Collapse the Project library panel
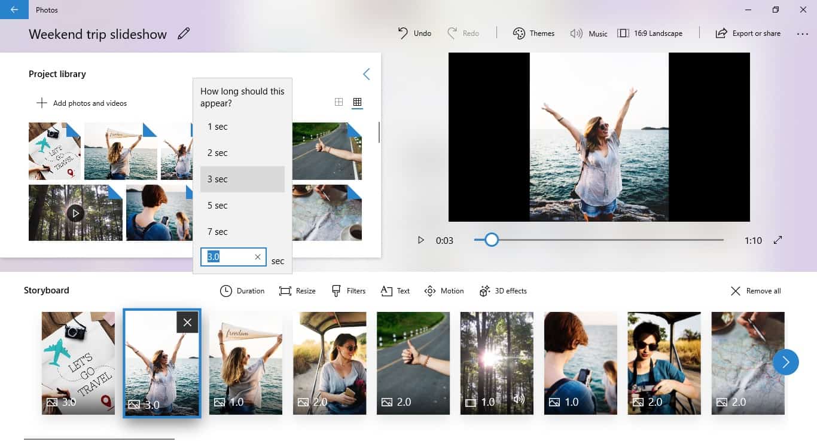The height and width of the screenshot is (441, 817). coord(367,74)
